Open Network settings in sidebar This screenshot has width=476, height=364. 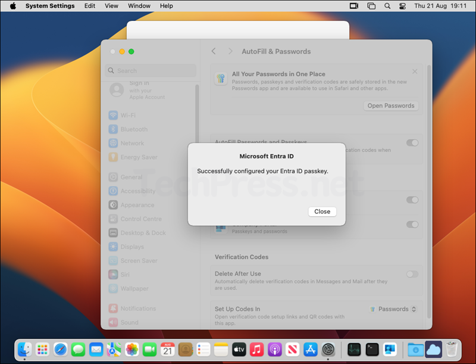[x=126, y=143]
